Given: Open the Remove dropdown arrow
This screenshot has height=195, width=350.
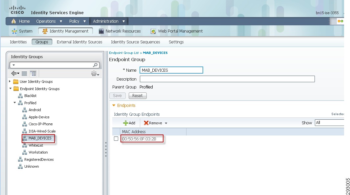Looking at the screenshot, I should [x=166, y=123].
